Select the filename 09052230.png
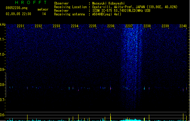The width and height of the screenshot is (190, 121). click(17, 8)
